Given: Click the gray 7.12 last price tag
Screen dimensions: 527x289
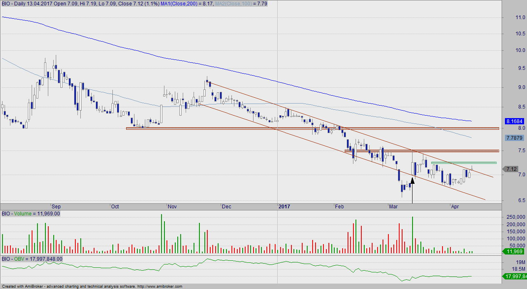Looking at the screenshot, I should coord(512,169).
